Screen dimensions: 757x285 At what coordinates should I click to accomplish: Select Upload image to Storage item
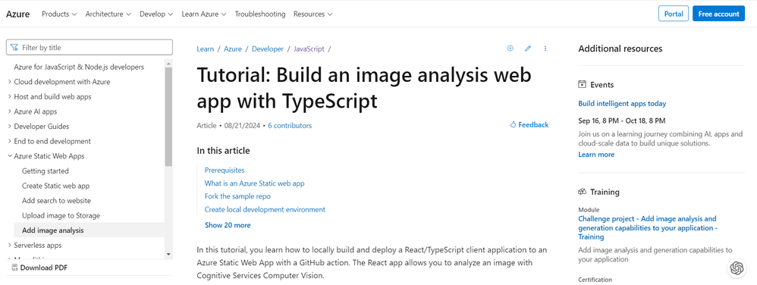[61, 215]
